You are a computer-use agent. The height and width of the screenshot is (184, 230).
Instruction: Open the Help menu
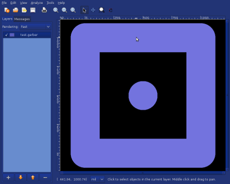click(x=61, y=3)
